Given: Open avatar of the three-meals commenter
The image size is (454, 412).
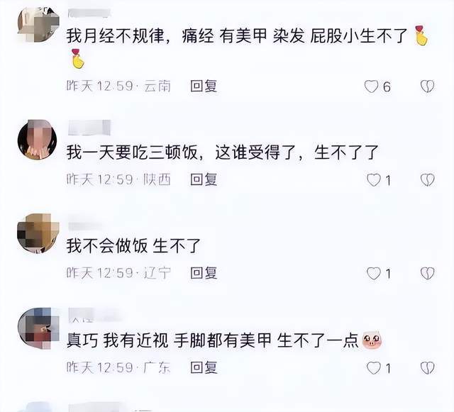Looking at the screenshot, I should (37, 139).
